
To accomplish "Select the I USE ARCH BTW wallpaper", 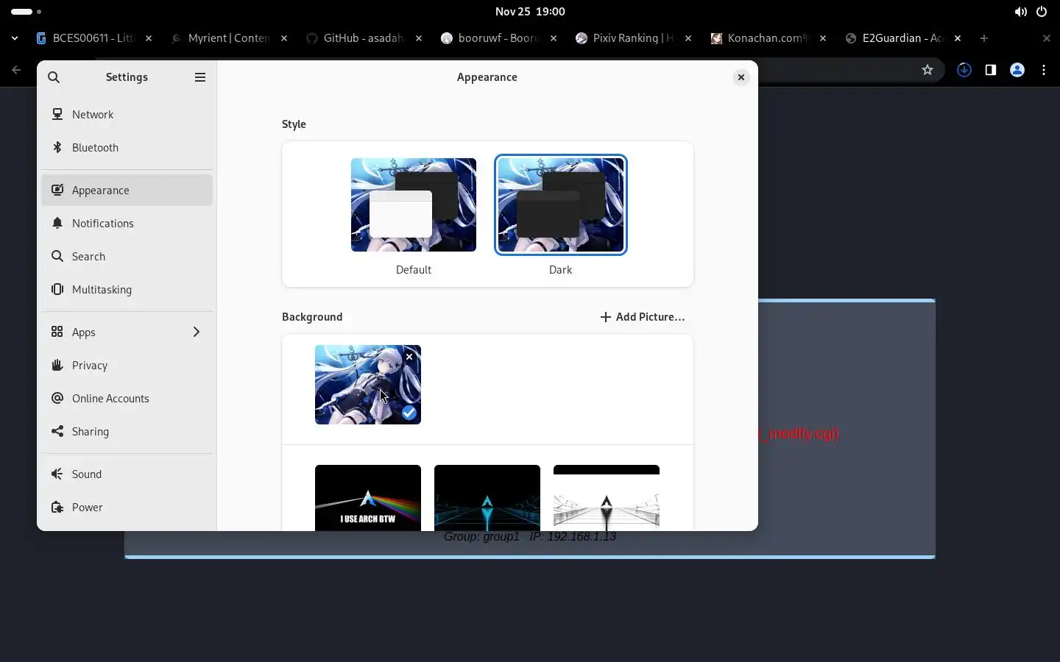I will point(368,497).
